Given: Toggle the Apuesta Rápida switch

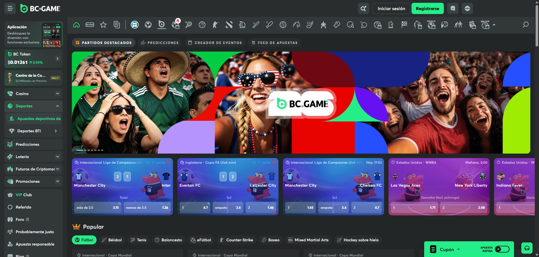Looking at the screenshot, I should pos(502,249).
